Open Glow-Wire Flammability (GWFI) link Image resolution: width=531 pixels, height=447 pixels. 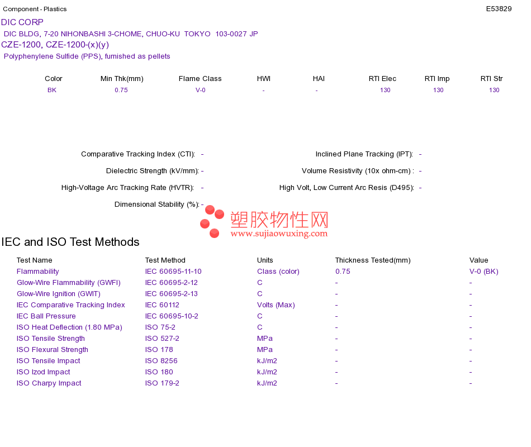pos(68,283)
